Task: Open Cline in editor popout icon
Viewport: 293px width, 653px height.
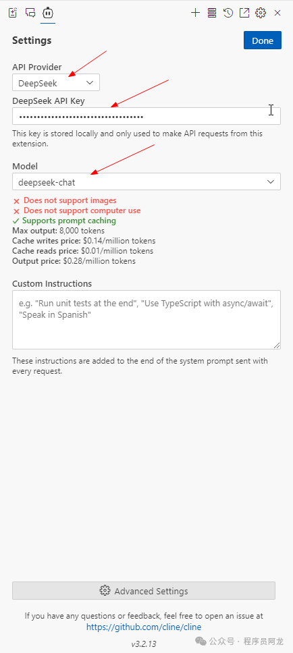Action: (244, 13)
